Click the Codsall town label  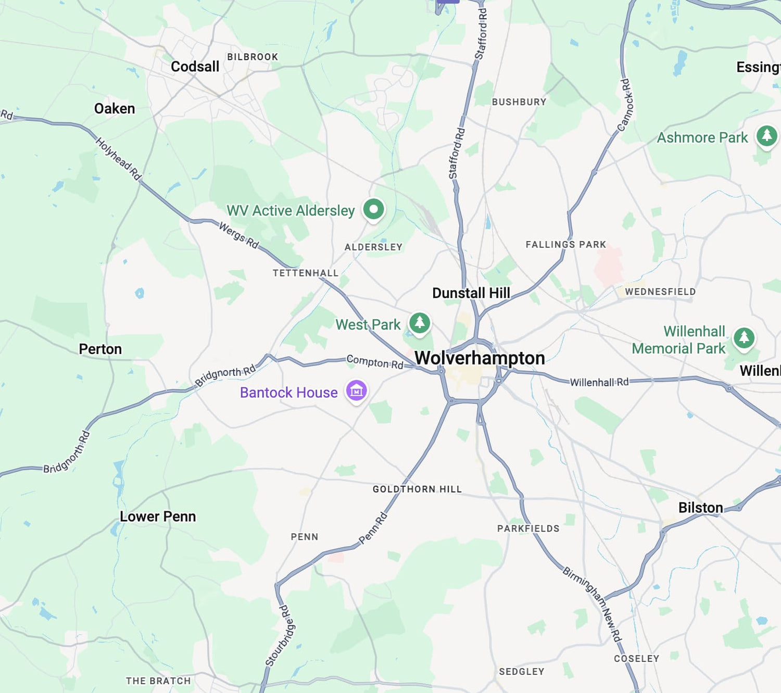[195, 67]
